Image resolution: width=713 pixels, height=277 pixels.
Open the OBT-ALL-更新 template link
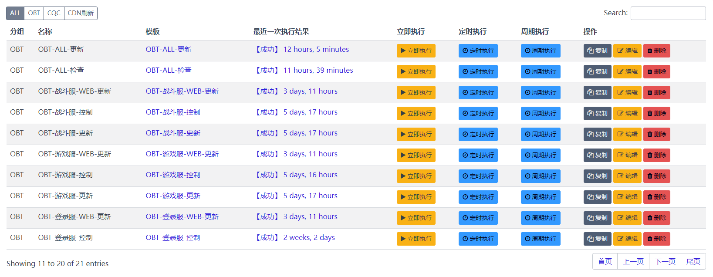(x=169, y=49)
